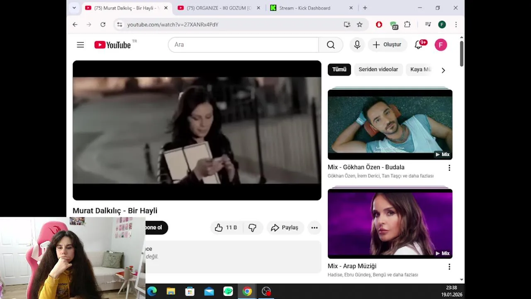
Task: Open the pink F account avatar menu
Action: (x=441, y=45)
